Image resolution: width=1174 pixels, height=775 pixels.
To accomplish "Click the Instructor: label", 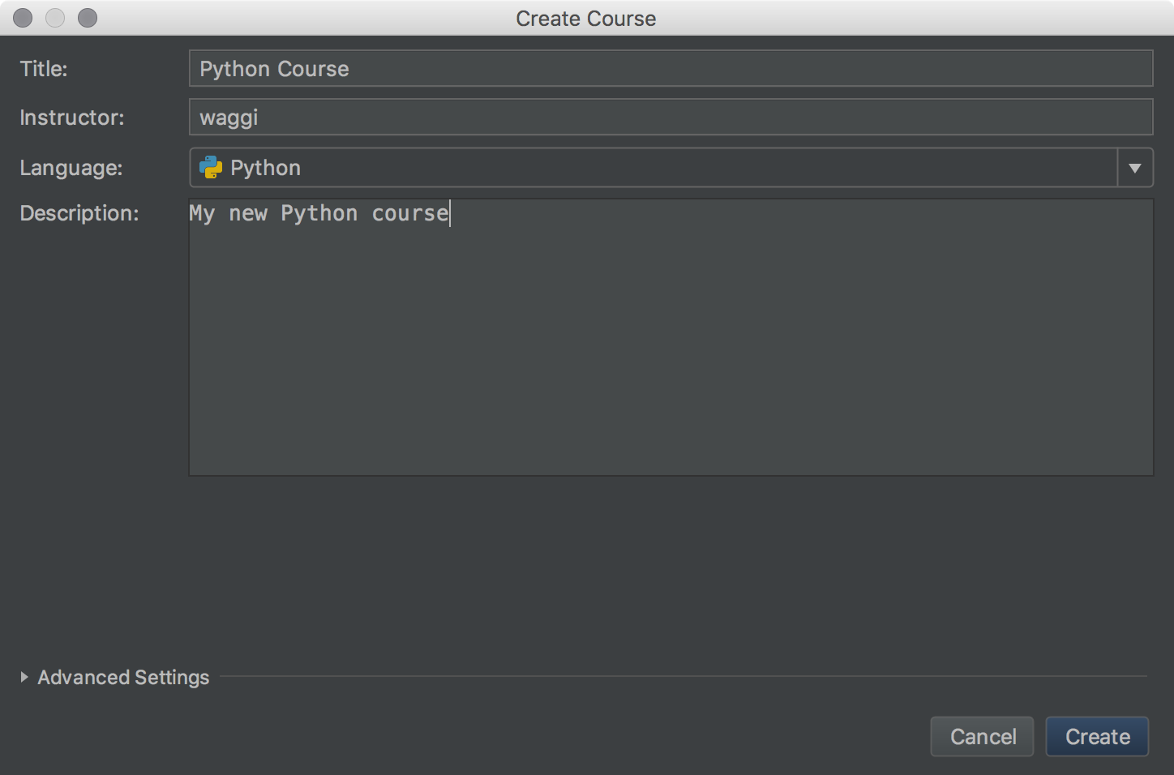I will pyautogui.click(x=72, y=118).
